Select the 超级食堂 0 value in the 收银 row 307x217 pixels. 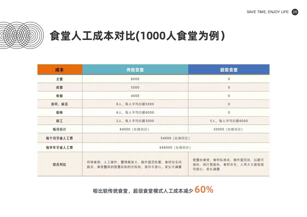(x=229, y=96)
